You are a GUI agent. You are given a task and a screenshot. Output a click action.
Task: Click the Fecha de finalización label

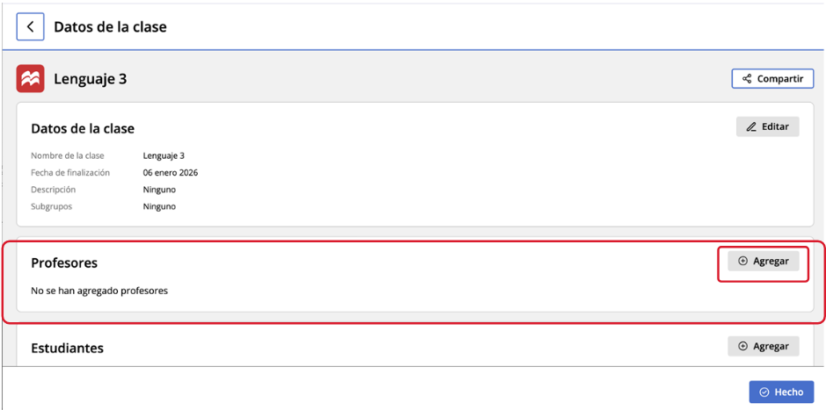click(x=70, y=173)
